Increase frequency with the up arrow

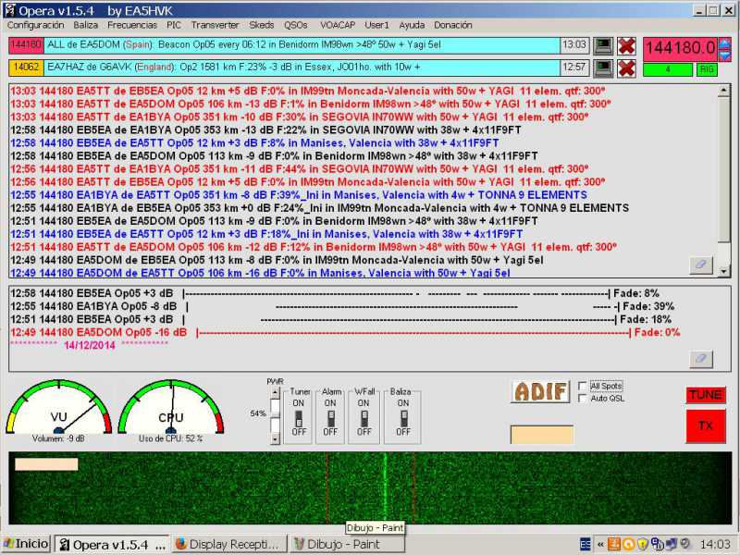pos(724,43)
